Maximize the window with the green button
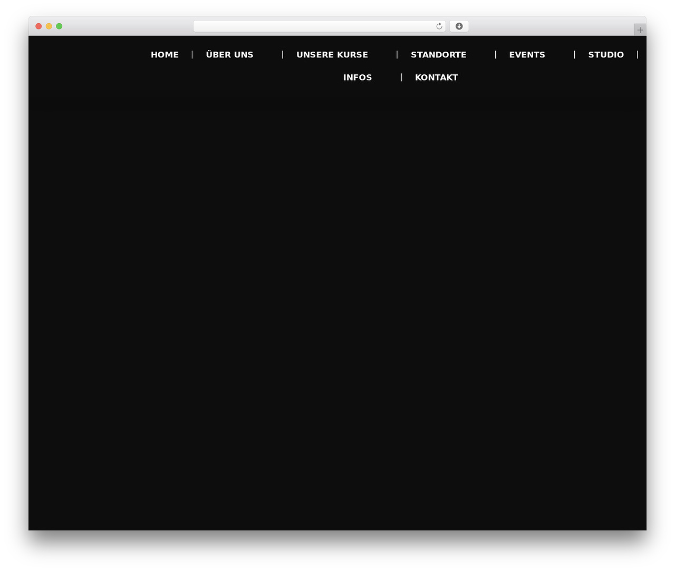Image resolution: width=675 pixels, height=571 pixels. pos(59,26)
